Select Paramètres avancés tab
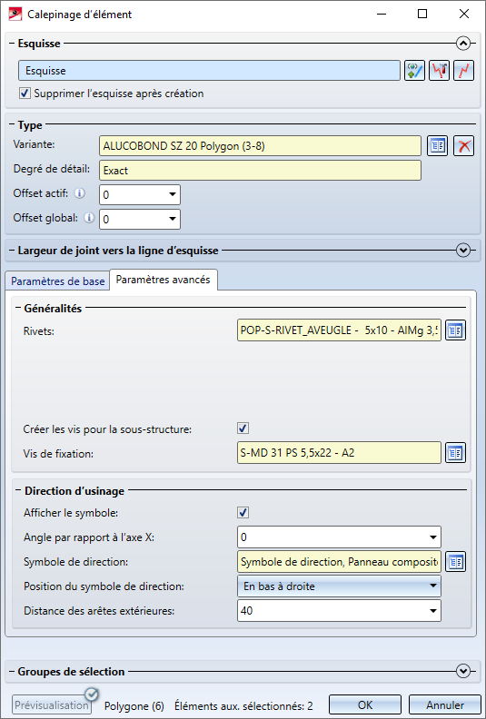The width and height of the screenshot is (486, 719). click(163, 280)
